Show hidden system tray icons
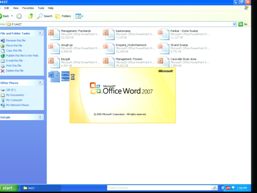The image size is (257, 193). pyautogui.click(x=223, y=188)
